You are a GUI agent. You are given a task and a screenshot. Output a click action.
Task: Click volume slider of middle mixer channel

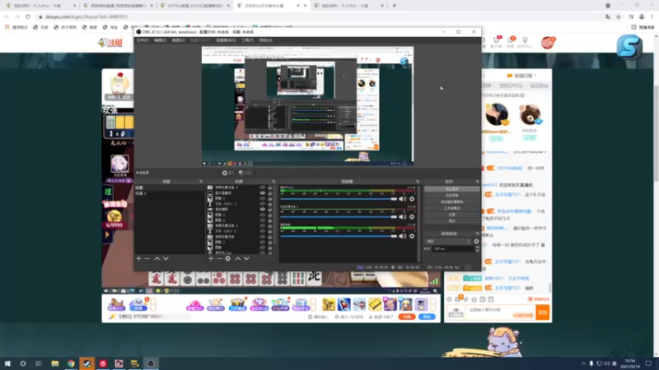[339, 217]
